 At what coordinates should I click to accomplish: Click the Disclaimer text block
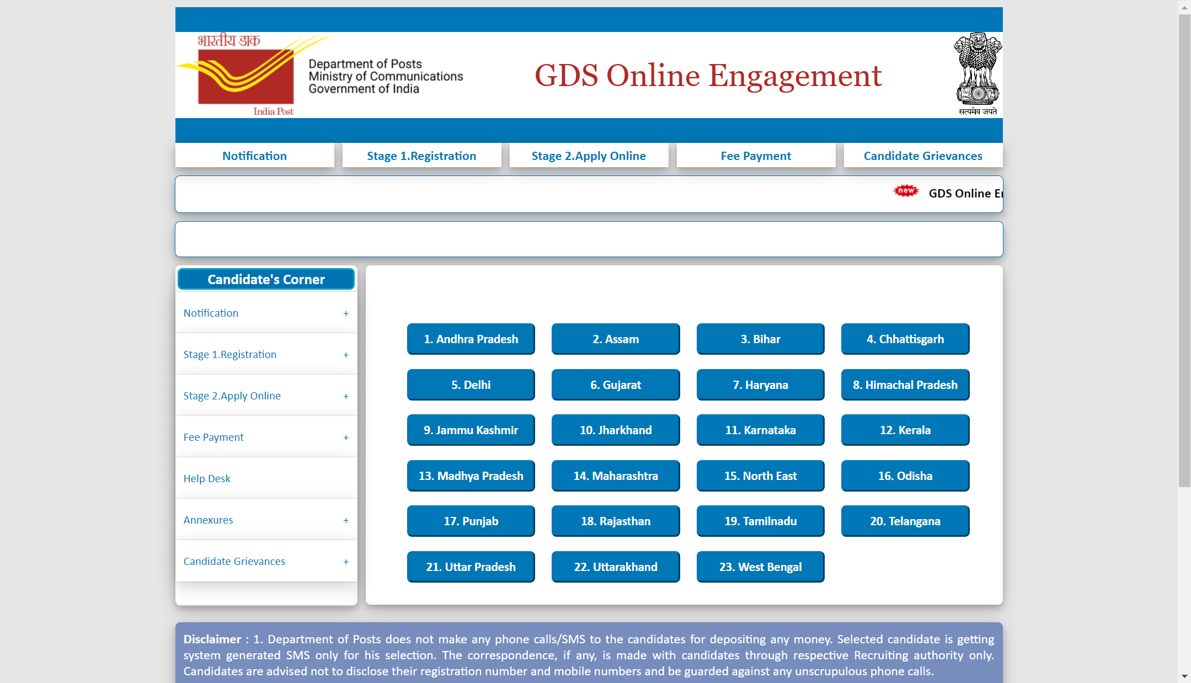tap(589, 655)
